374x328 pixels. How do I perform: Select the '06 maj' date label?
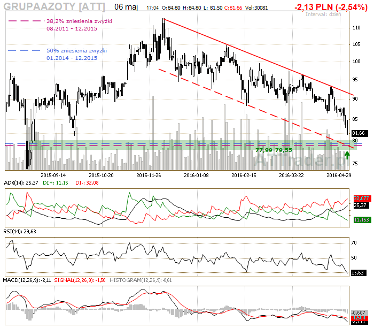coord(126,7)
